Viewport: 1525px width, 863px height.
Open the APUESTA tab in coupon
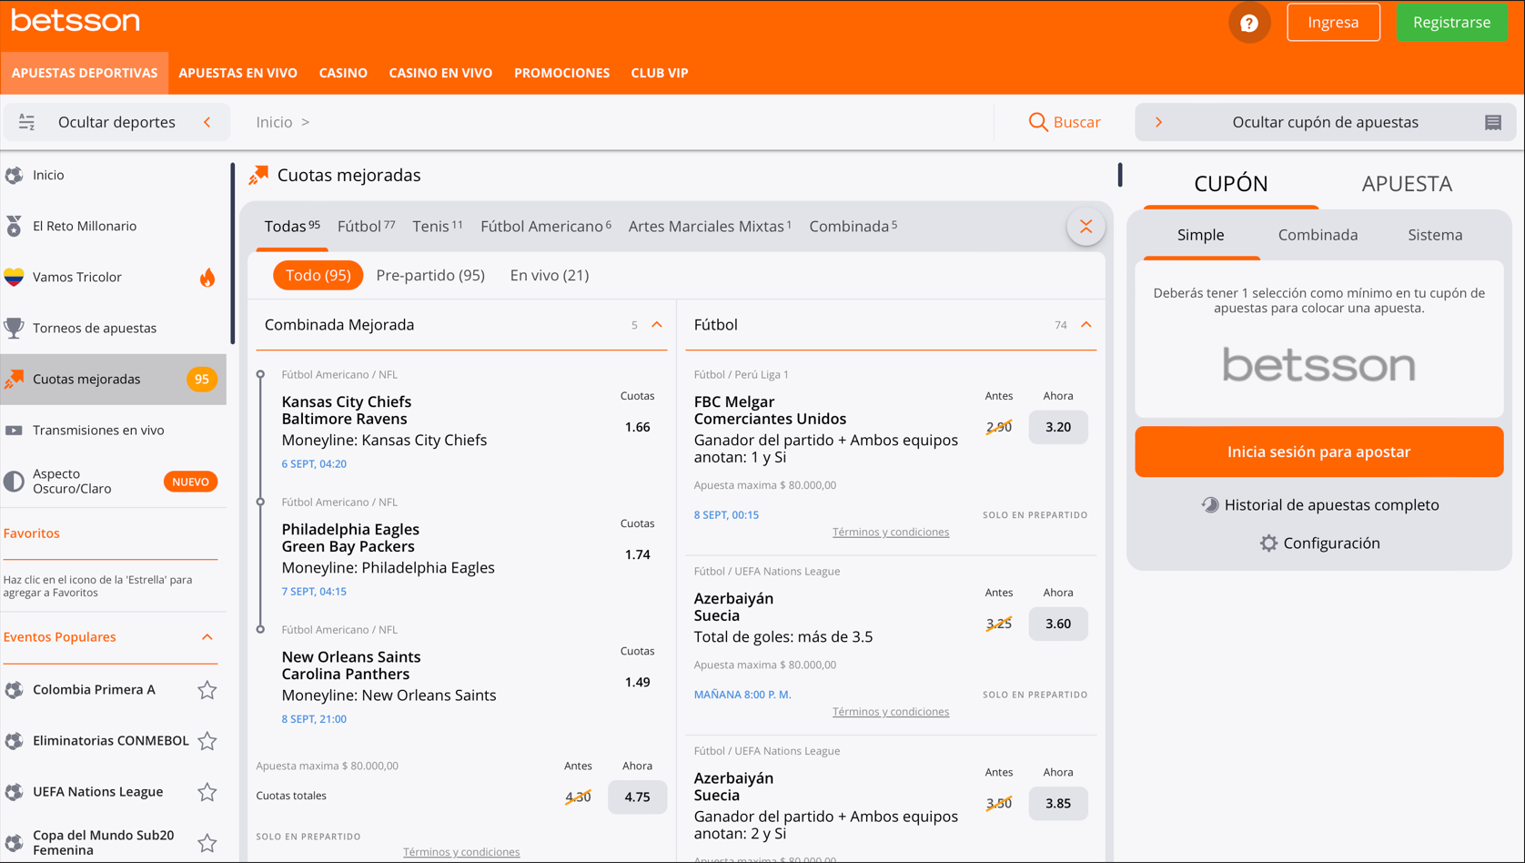pyautogui.click(x=1407, y=184)
